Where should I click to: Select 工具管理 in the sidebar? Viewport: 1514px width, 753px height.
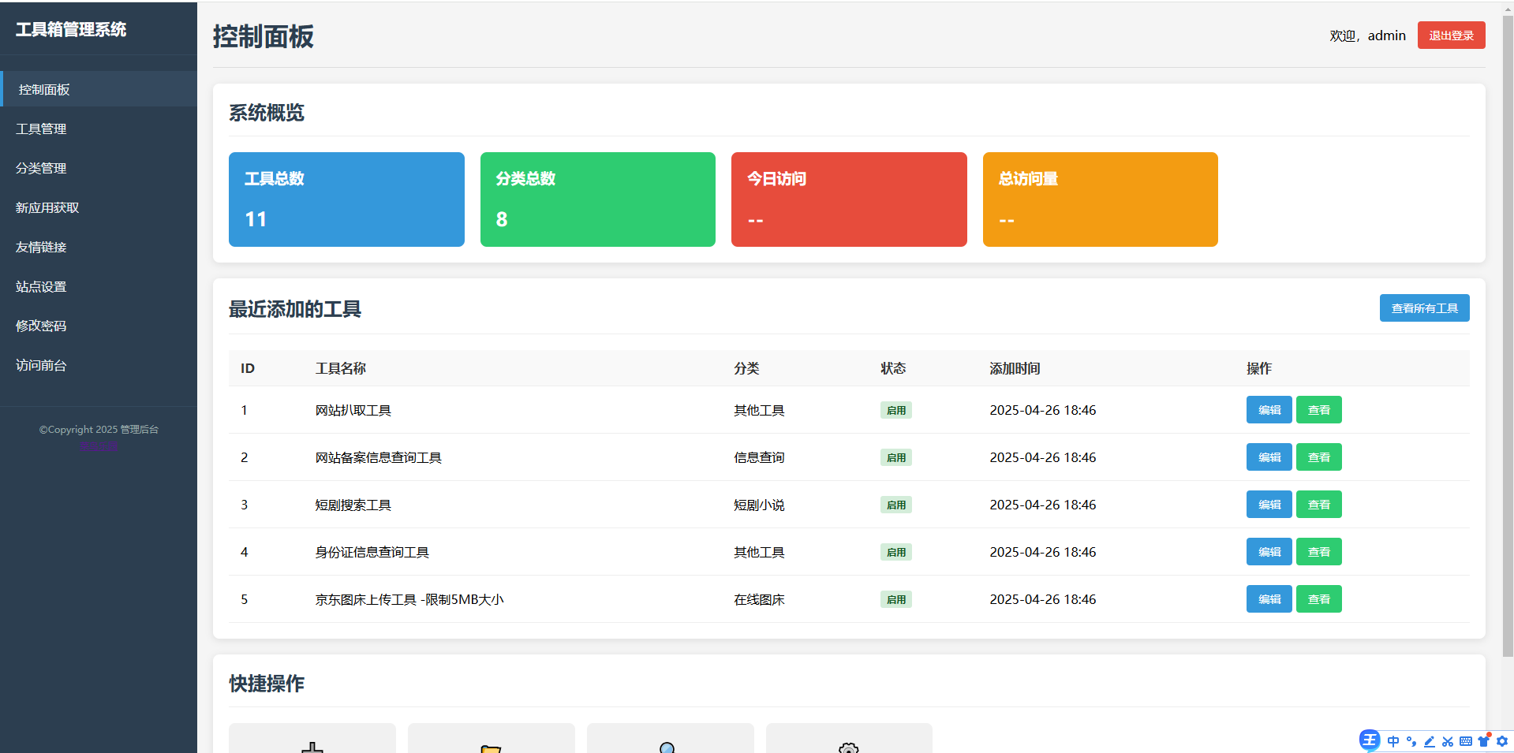41,129
